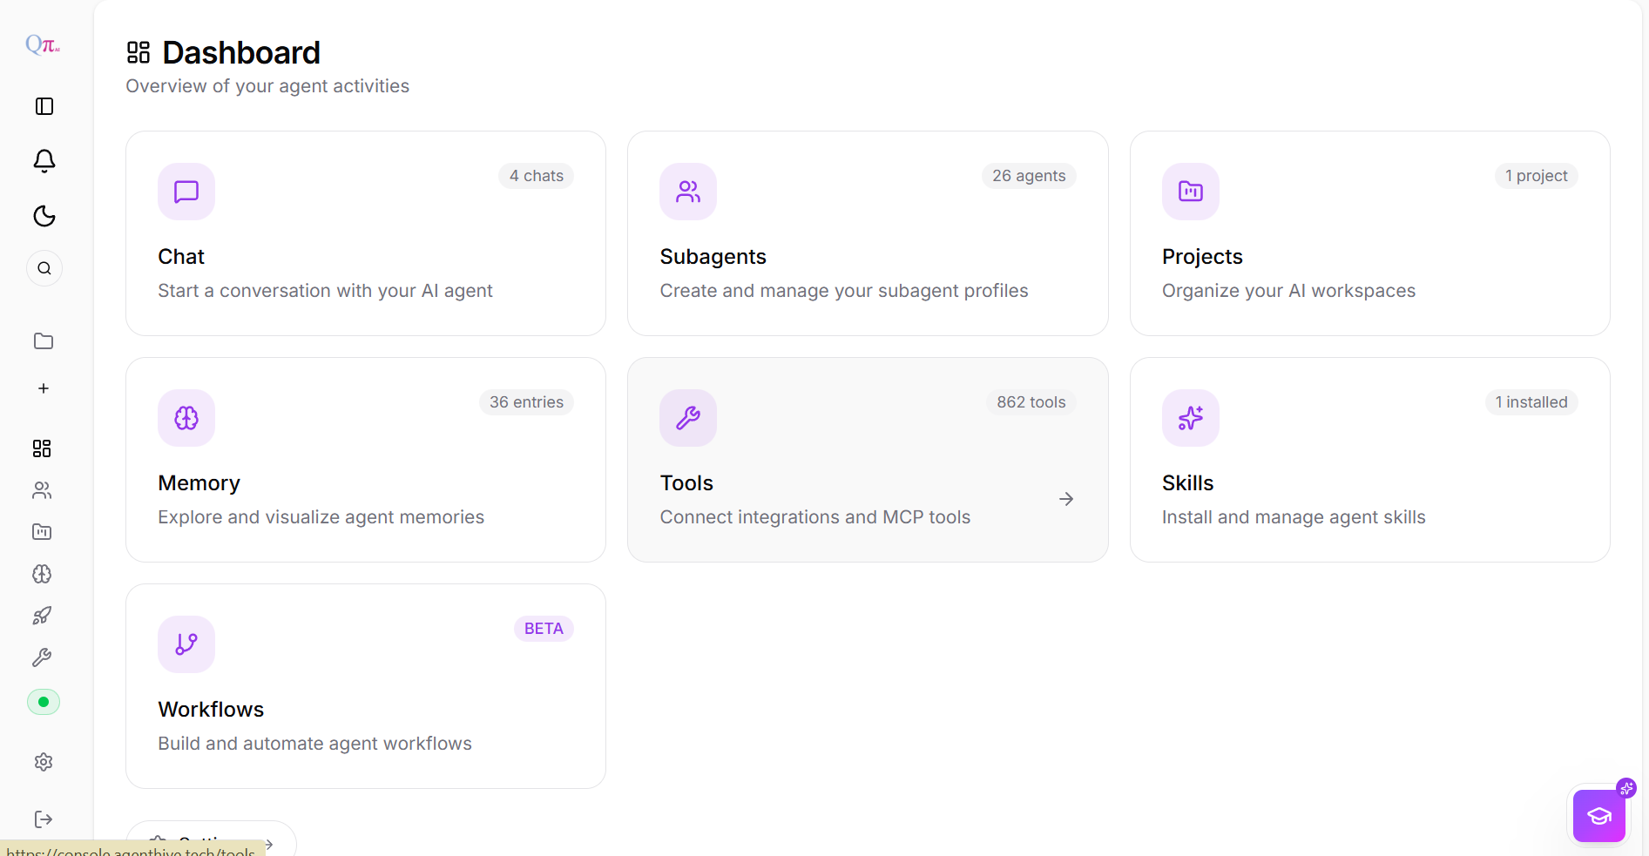Click the rocket icon in sidebar
The height and width of the screenshot is (856, 1649).
[42, 616]
